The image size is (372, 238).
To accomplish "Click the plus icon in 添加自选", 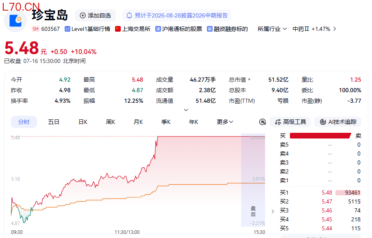I will point(83,16).
